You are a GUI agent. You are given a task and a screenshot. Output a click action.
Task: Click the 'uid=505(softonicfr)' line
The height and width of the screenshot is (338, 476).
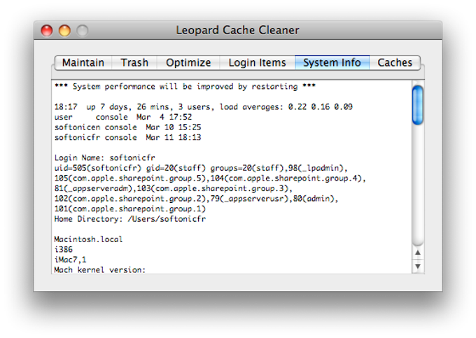point(201,168)
